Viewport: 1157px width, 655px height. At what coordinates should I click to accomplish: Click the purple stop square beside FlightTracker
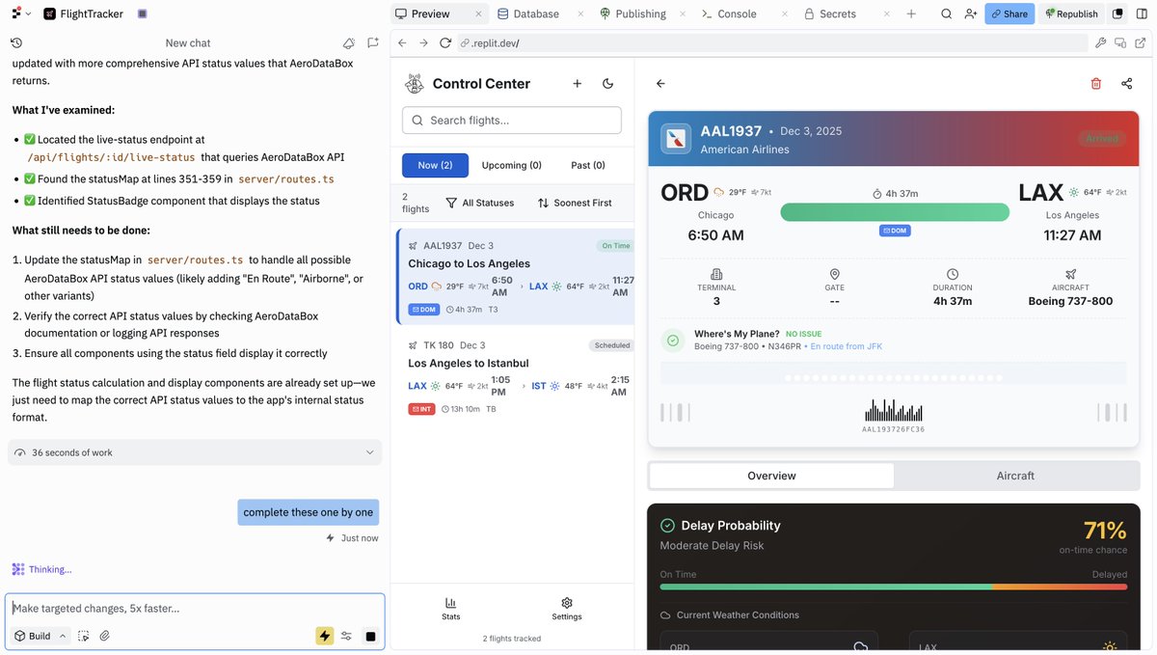tap(143, 14)
